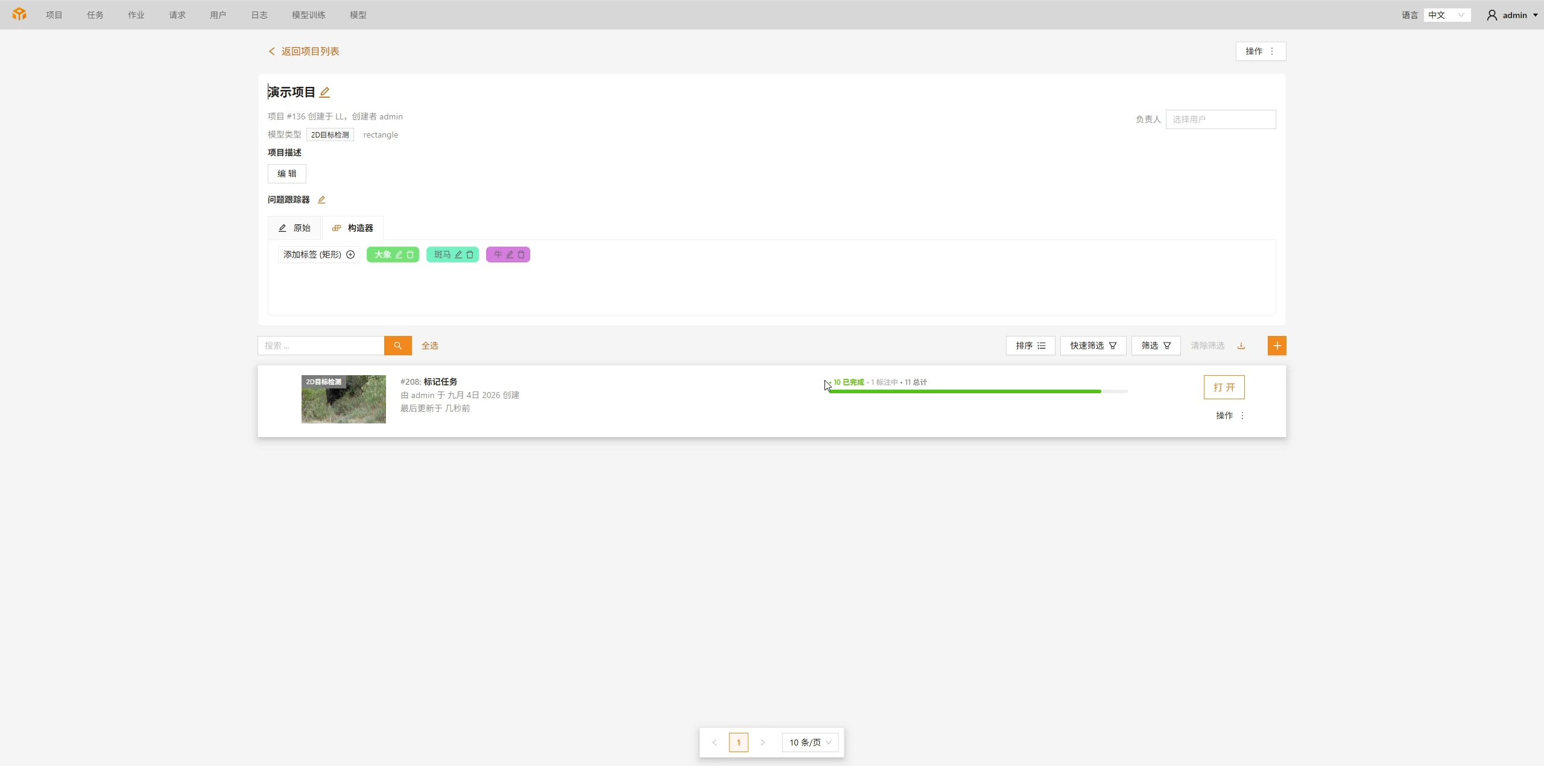Edit the project name with pencil icon
This screenshot has width=1544, height=766.
[324, 92]
